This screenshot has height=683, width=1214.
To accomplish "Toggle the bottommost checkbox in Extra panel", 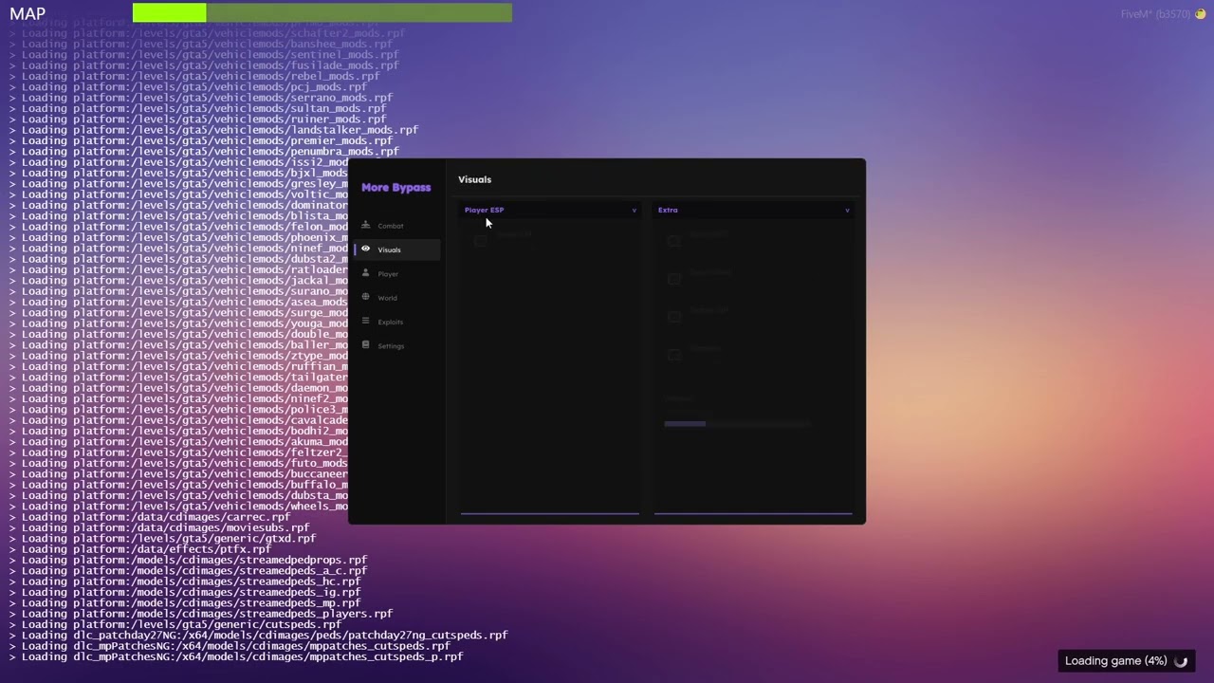I will tap(673, 355).
